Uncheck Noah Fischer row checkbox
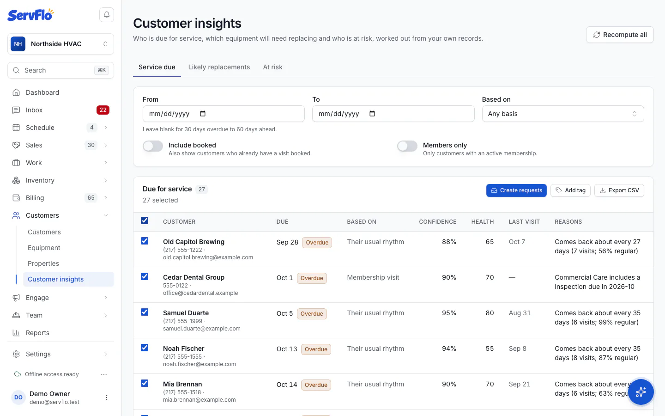 coord(145,348)
